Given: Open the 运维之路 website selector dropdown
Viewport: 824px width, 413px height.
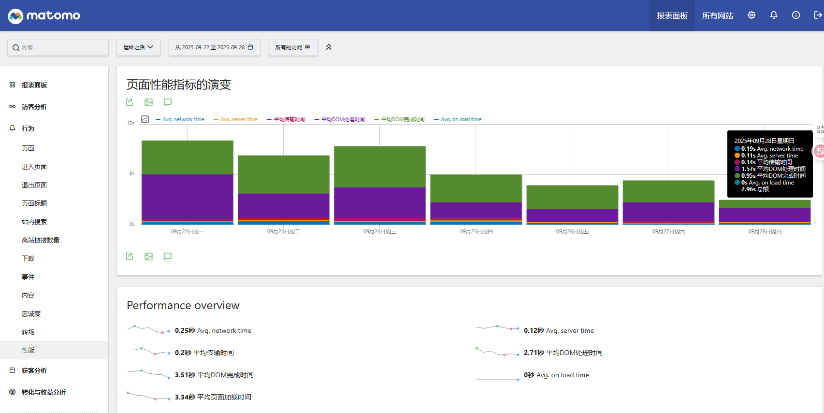Looking at the screenshot, I should pyautogui.click(x=138, y=47).
